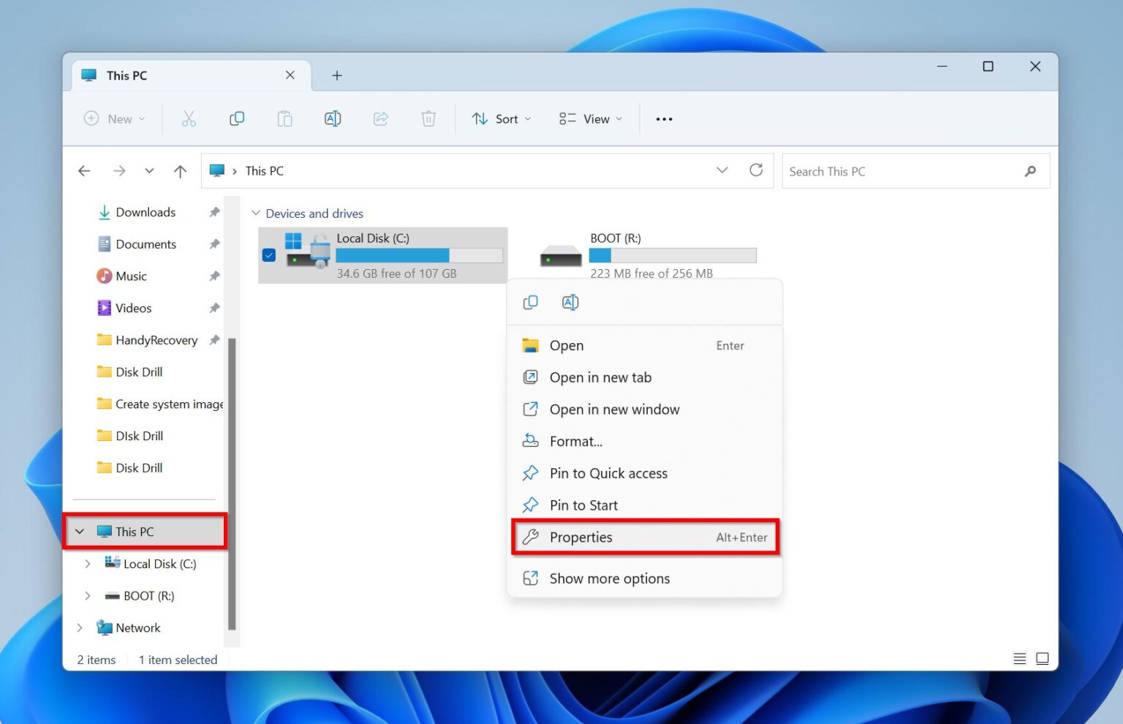Paste from clipboard using toolbar icon
The height and width of the screenshot is (724, 1123).
coord(284,118)
